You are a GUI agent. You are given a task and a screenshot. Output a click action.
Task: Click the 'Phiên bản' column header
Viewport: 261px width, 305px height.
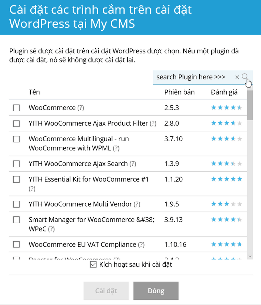click(179, 92)
